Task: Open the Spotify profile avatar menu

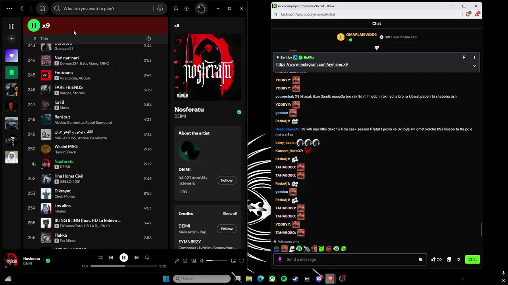Action: [x=201, y=8]
